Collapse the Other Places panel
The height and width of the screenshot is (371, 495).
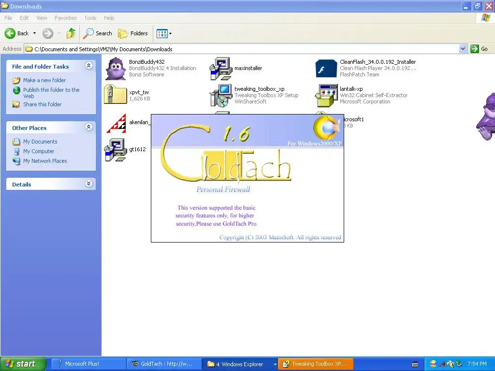click(89, 127)
